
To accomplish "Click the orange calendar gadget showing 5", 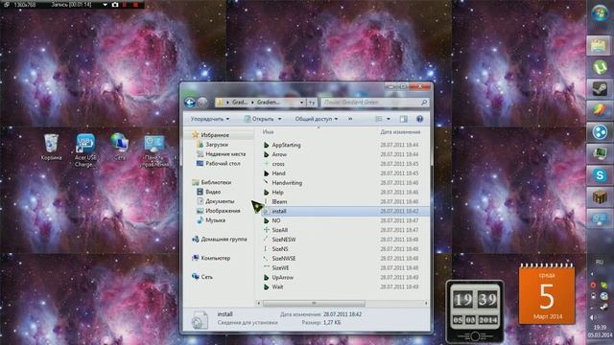I will tap(547, 294).
